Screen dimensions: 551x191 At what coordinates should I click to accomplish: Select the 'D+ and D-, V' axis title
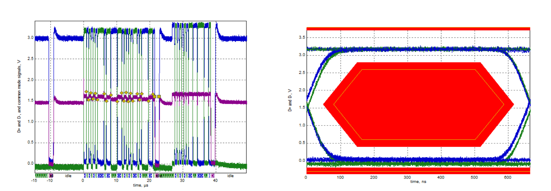pos(290,100)
